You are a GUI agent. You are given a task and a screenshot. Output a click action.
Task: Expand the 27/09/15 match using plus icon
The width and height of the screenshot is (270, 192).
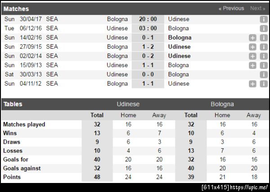click(253, 47)
